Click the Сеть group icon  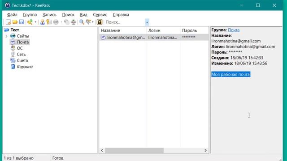pos(13,55)
